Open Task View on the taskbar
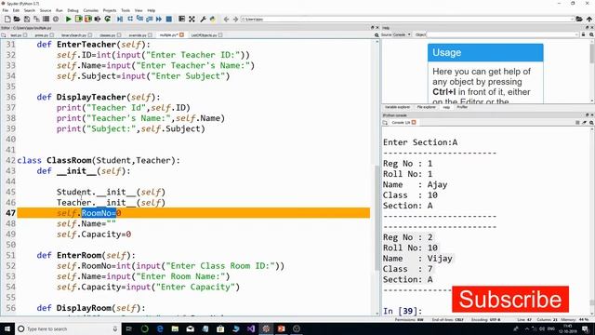Screen dimensions: 595x335 (129, 328)
